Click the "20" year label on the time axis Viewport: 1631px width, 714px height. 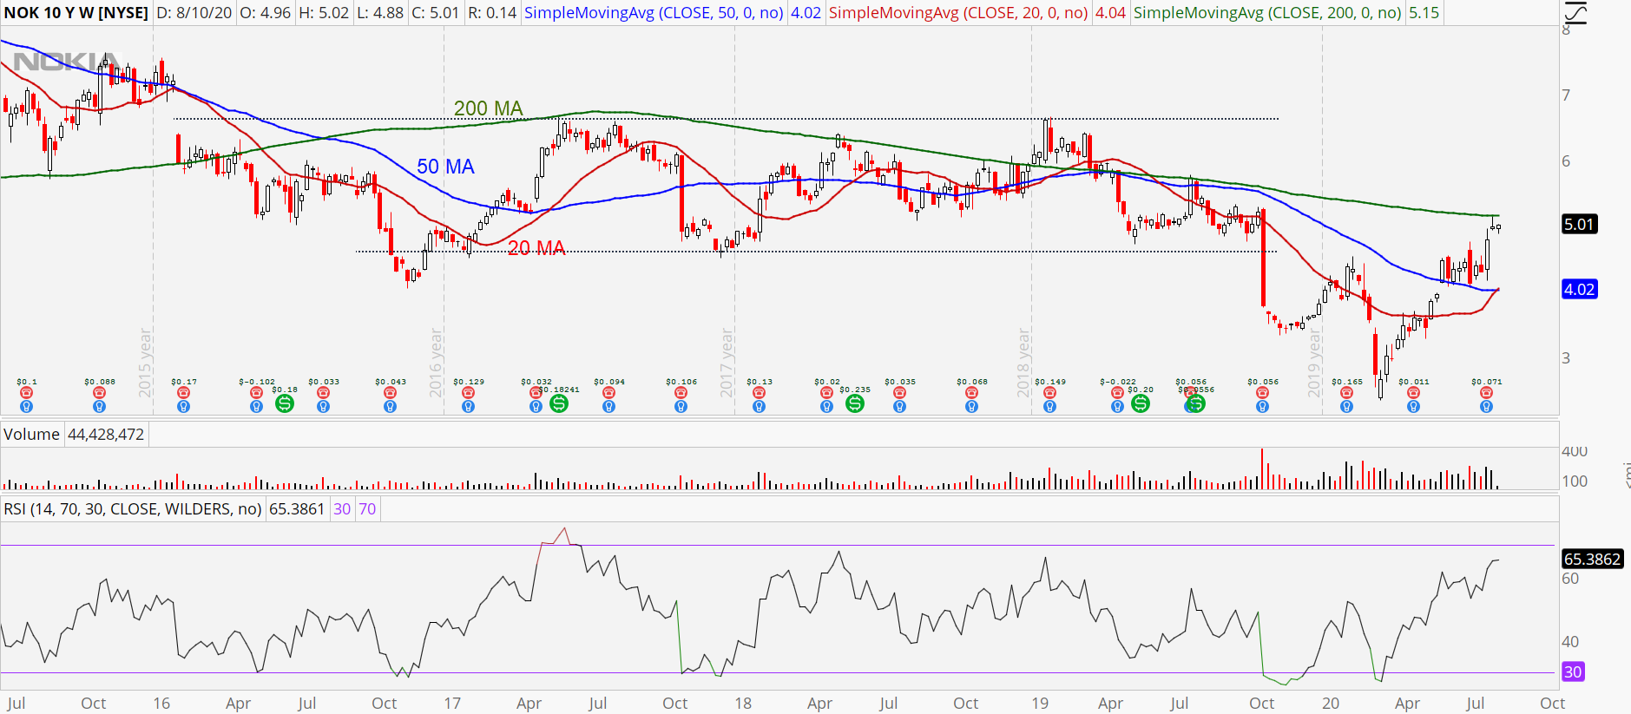[1331, 703]
